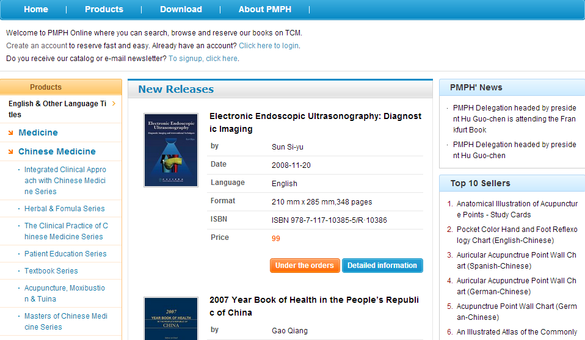
Task: Select the Download menu item
Action: (181, 9)
